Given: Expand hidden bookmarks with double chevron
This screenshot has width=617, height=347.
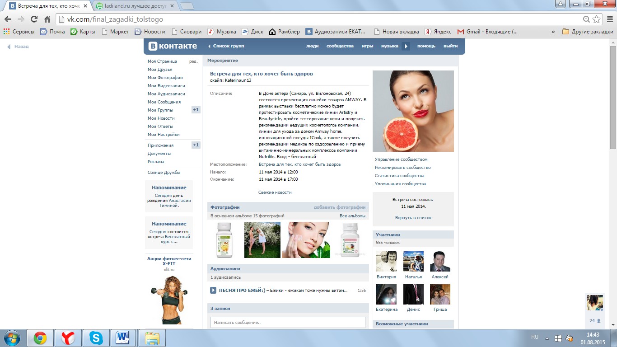Looking at the screenshot, I should (x=553, y=32).
